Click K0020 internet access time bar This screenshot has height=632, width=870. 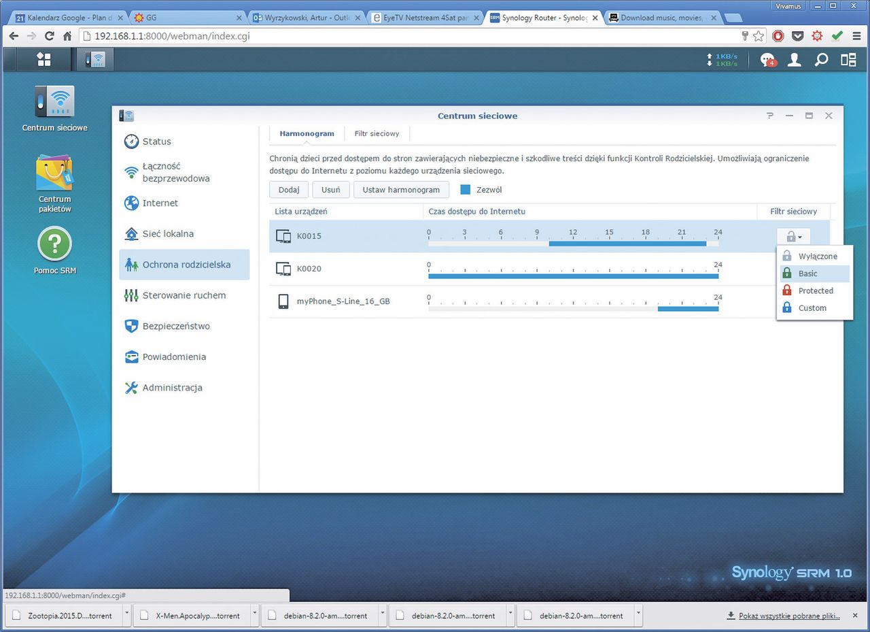pos(573,276)
